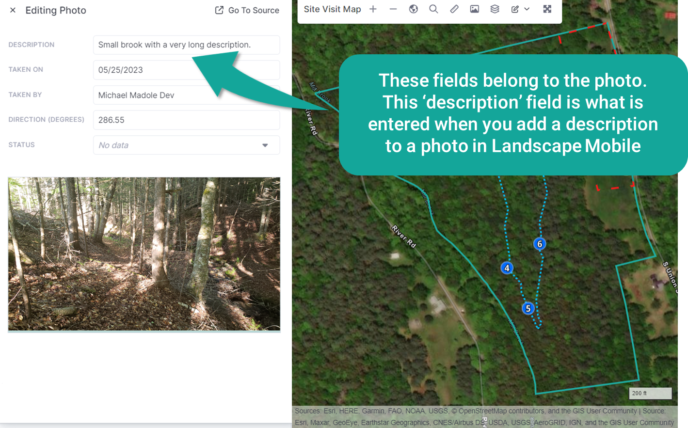Activate the map search tool
Viewport: 688px width, 428px height.
click(x=433, y=9)
